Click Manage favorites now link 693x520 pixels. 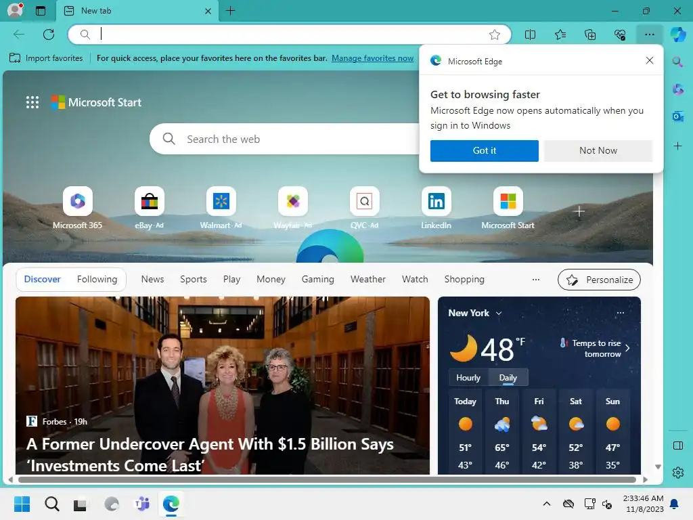click(x=373, y=58)
